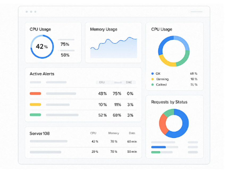Image resolution: width=226 pixels, height=171 pixels.
Task: Click the Memory column header in Server 108
Action: coord(114,133)
